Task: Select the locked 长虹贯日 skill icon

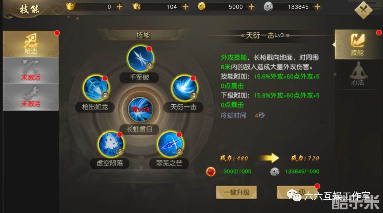Action: click(140, 110)
